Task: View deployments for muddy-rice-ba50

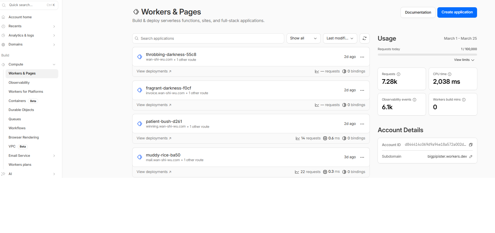Action: click(x=154, y=172)
